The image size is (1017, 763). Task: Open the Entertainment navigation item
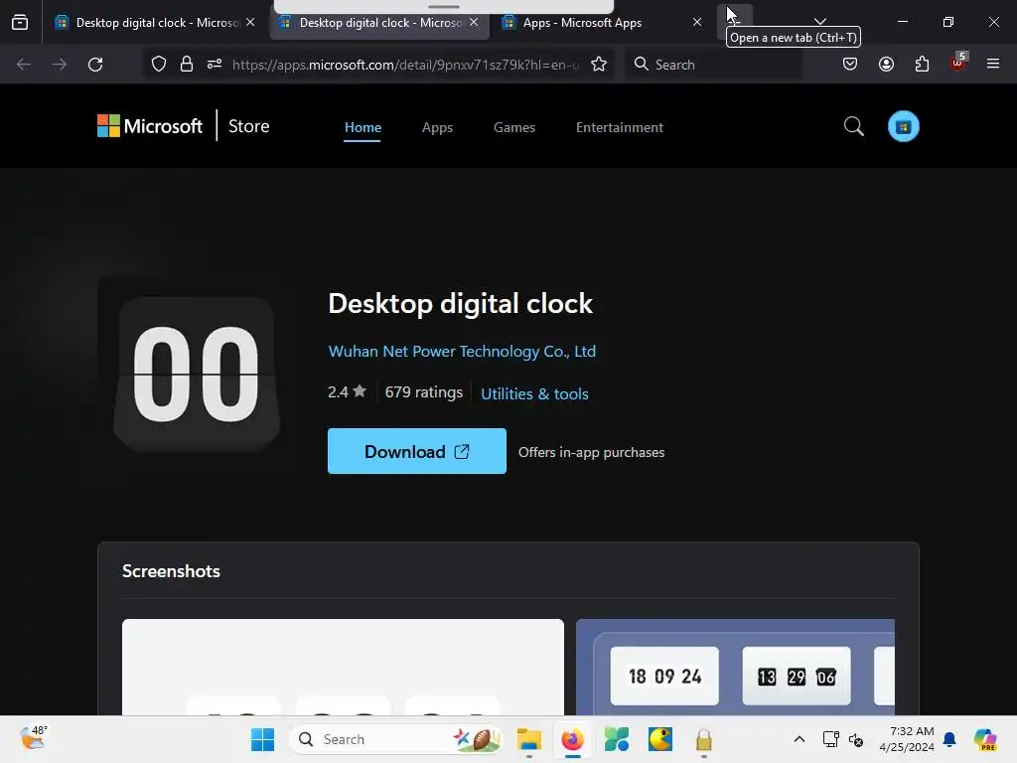[620, 127]
